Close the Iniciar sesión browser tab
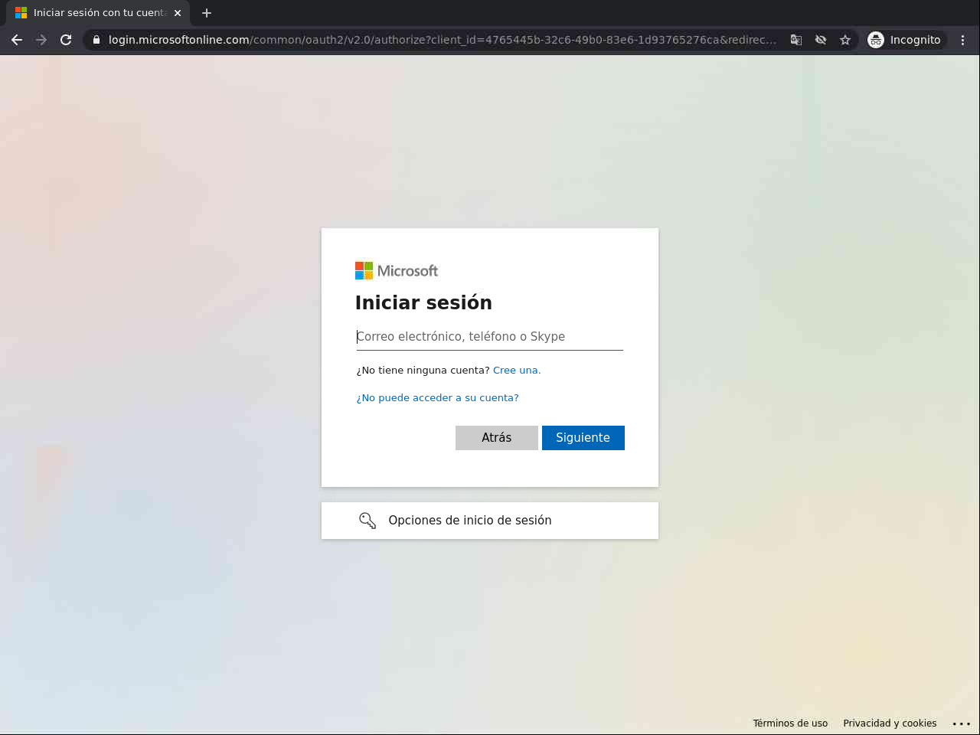 click(x=178, y=13)
